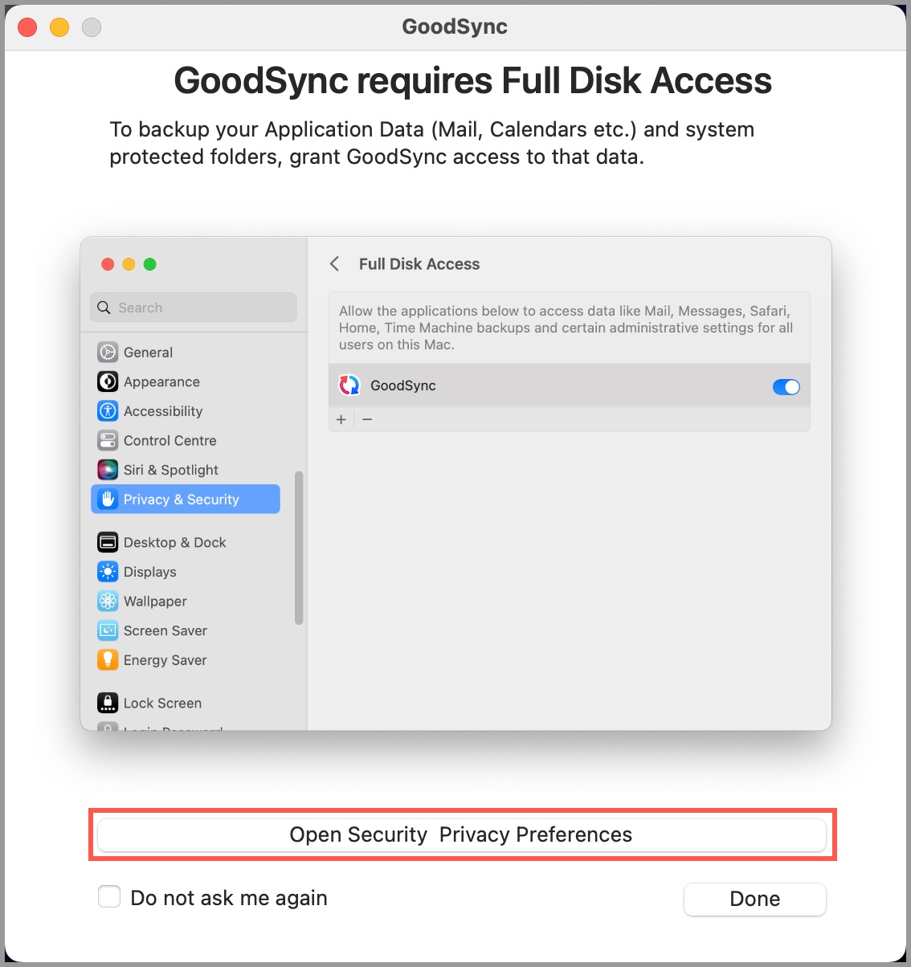
Task: Check the 'Do not ask me again' checkbox
Action: (x=109, y=896)
